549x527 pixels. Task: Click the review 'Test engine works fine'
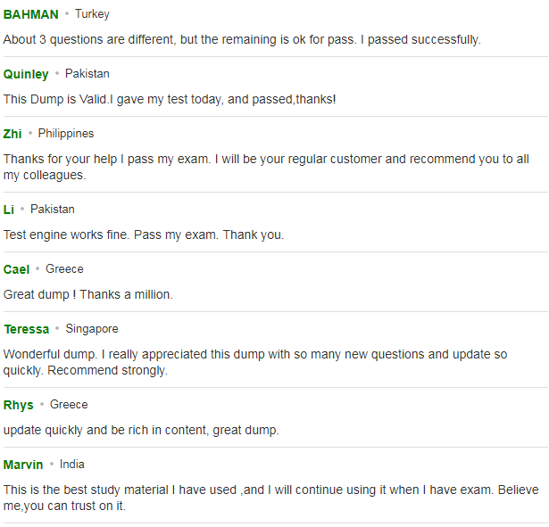point(144,235)
